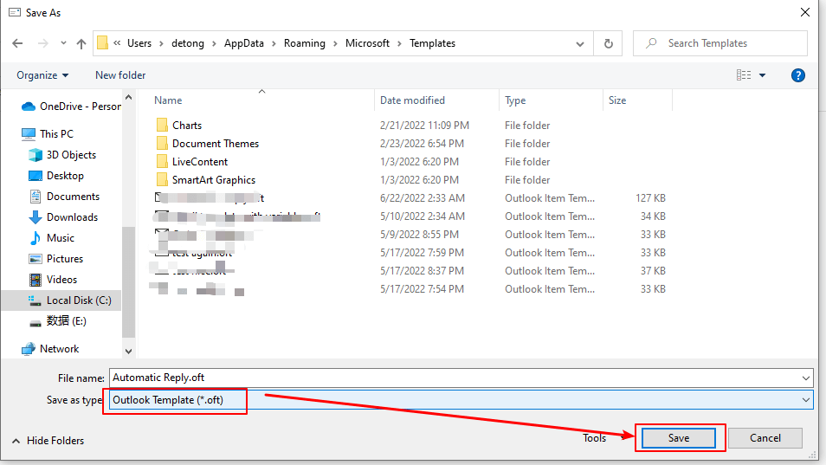
Task: Click the New folder button
Action: point(120,75)
